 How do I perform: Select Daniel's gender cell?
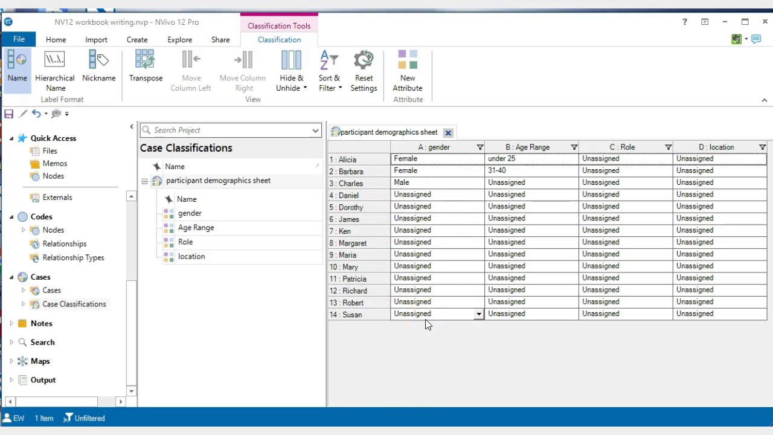click(x=437, y=195)
